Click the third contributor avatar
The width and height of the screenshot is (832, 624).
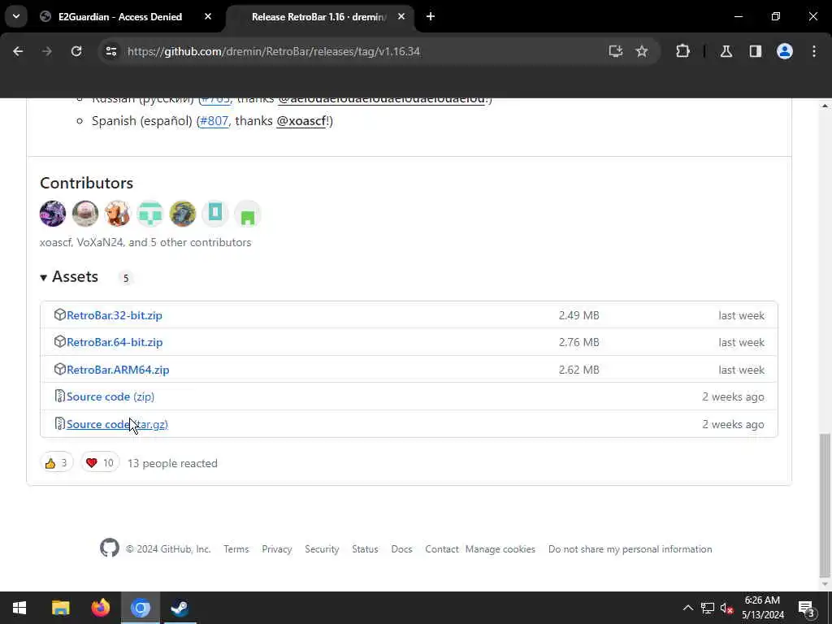click(117, 214)
